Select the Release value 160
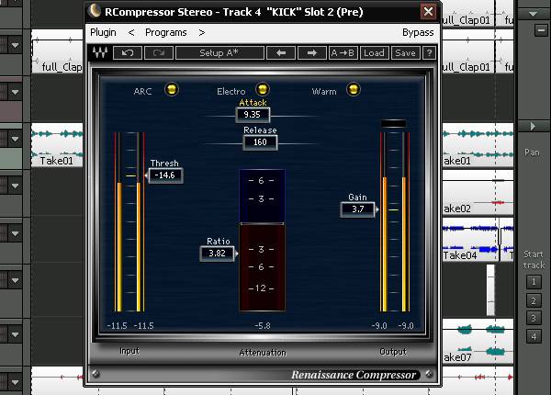The width and height of the screenshot is (551, 395). (260, 142)
